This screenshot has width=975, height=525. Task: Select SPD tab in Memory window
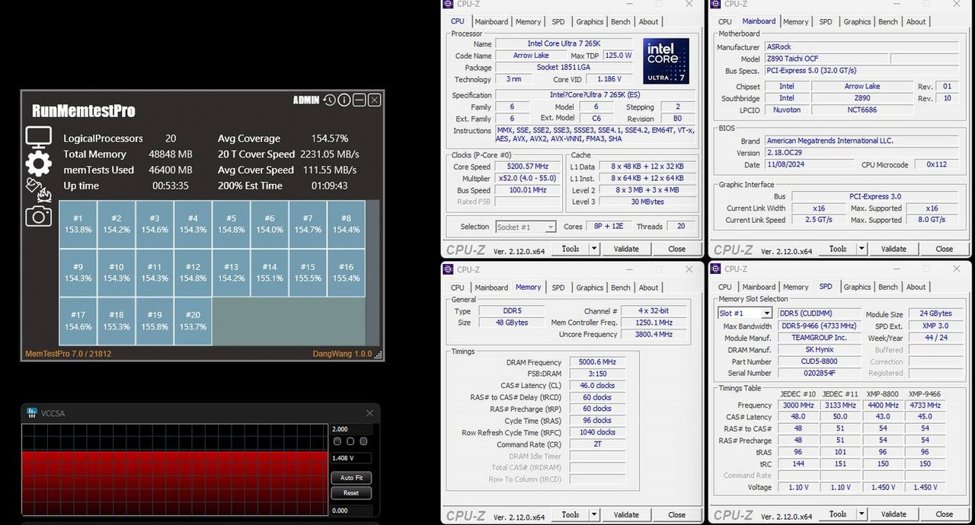[x=558, y=288]
